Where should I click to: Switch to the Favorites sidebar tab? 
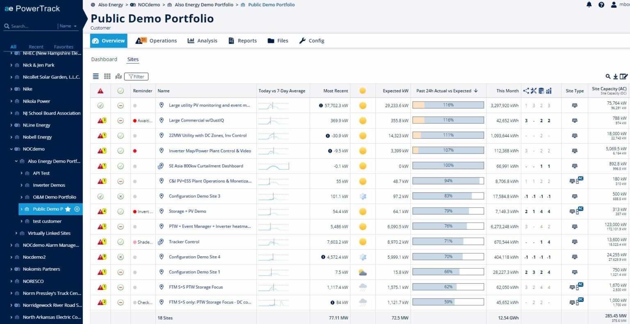[63, 46]
